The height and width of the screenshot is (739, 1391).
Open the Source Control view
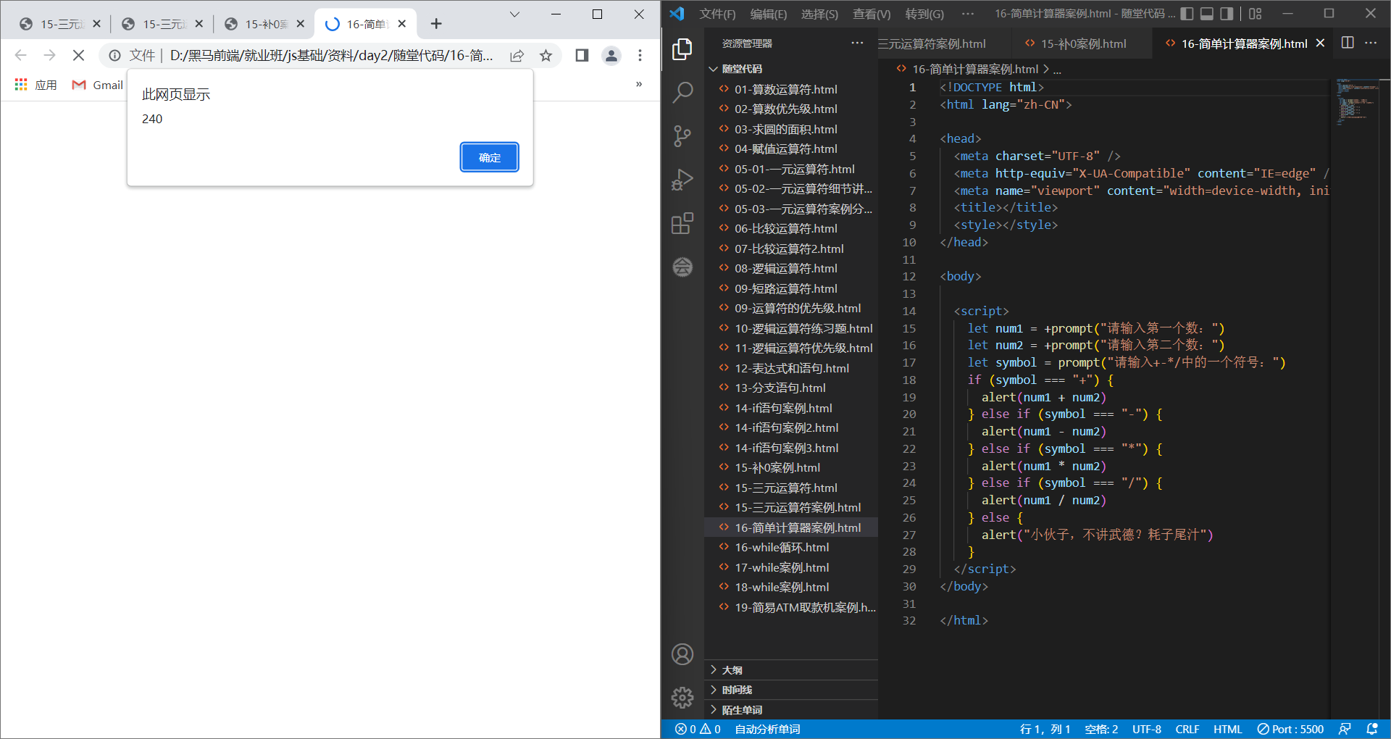(682, 136)
